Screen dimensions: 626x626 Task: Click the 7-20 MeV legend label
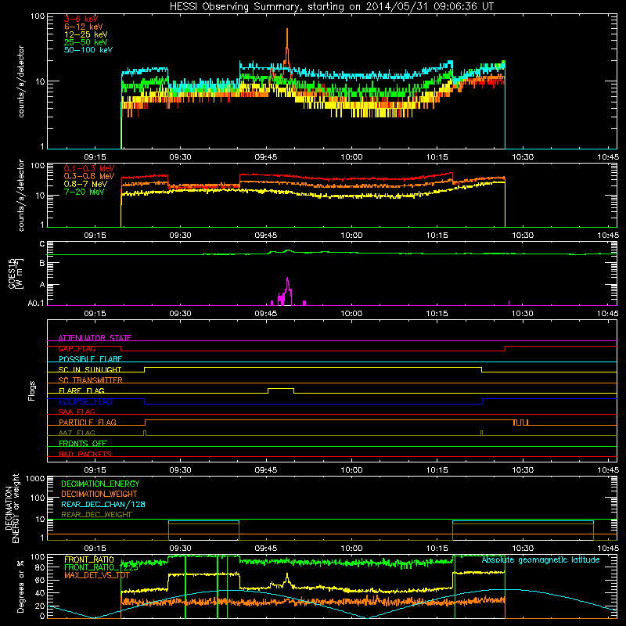coord(85,192)
